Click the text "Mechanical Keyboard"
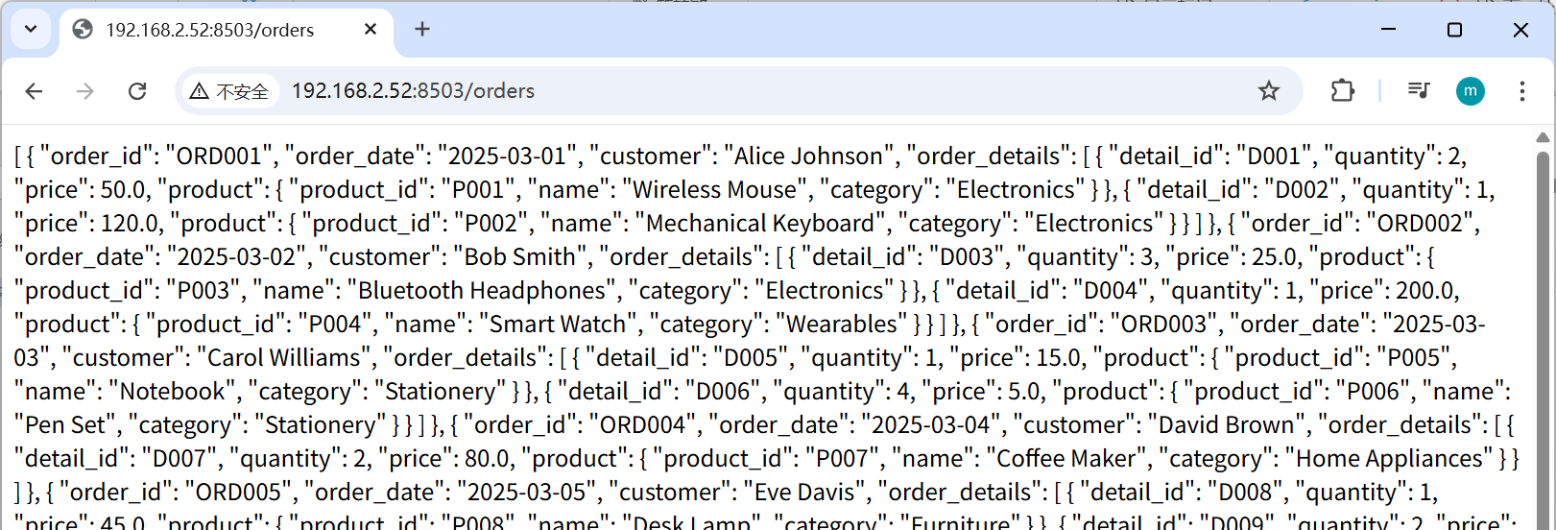1556x530 pixels. tap(760, 223)
